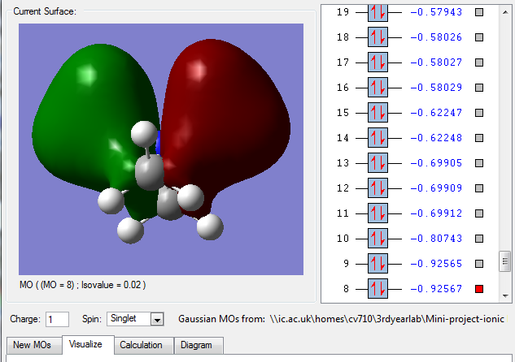Click energy value -0.92565
The image size is (515, 362).
(436, 264)
